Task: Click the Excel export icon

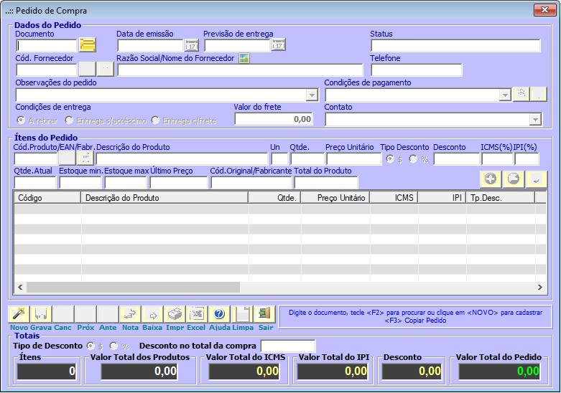Action: tap(197, 314)
